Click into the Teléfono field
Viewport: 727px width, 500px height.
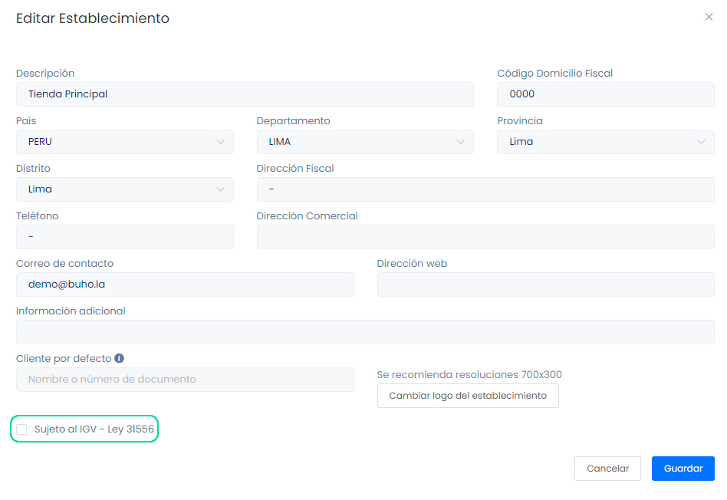pos(124,237)
